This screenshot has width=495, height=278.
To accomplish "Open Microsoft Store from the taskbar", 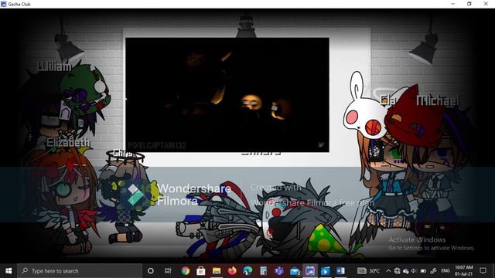I will (x=201, y=271).
